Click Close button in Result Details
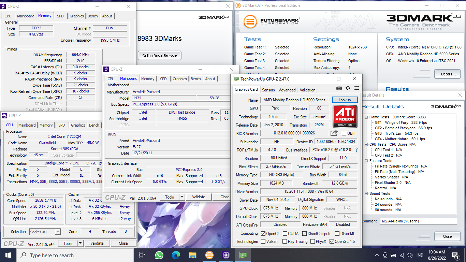 (x=447, y=236)
